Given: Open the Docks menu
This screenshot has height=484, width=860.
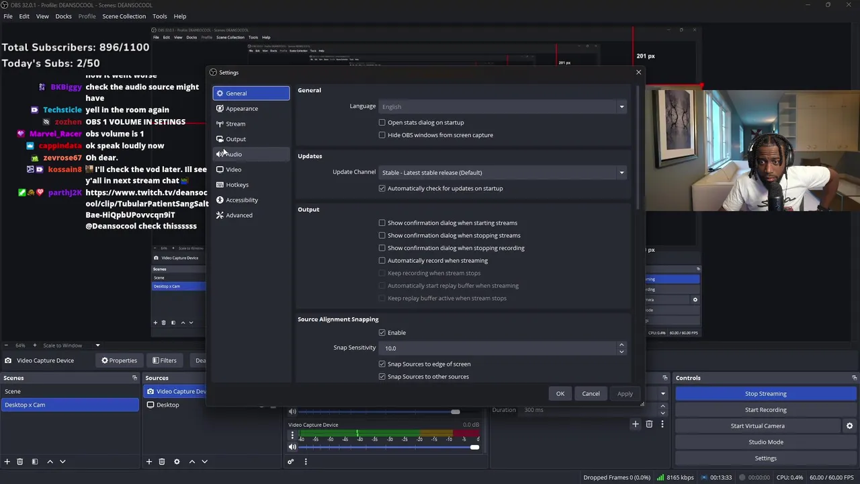Looking at the screenshot, I should point(63,16).
